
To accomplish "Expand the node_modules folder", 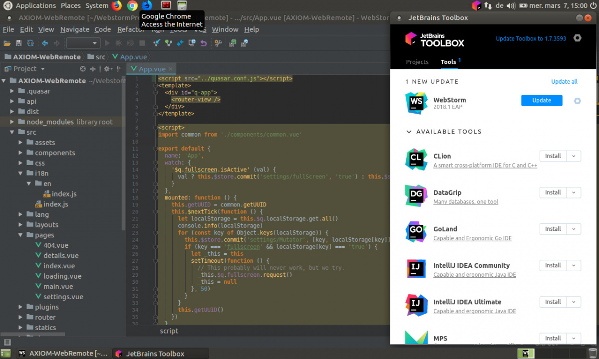I will [12, 122].
